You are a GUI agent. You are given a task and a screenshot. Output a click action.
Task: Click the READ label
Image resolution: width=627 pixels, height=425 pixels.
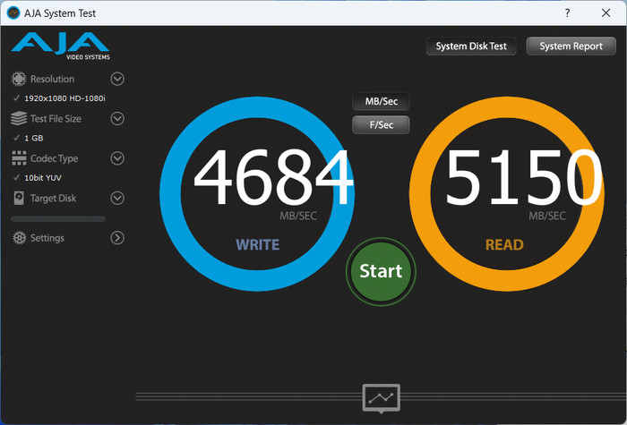(504, 245)
